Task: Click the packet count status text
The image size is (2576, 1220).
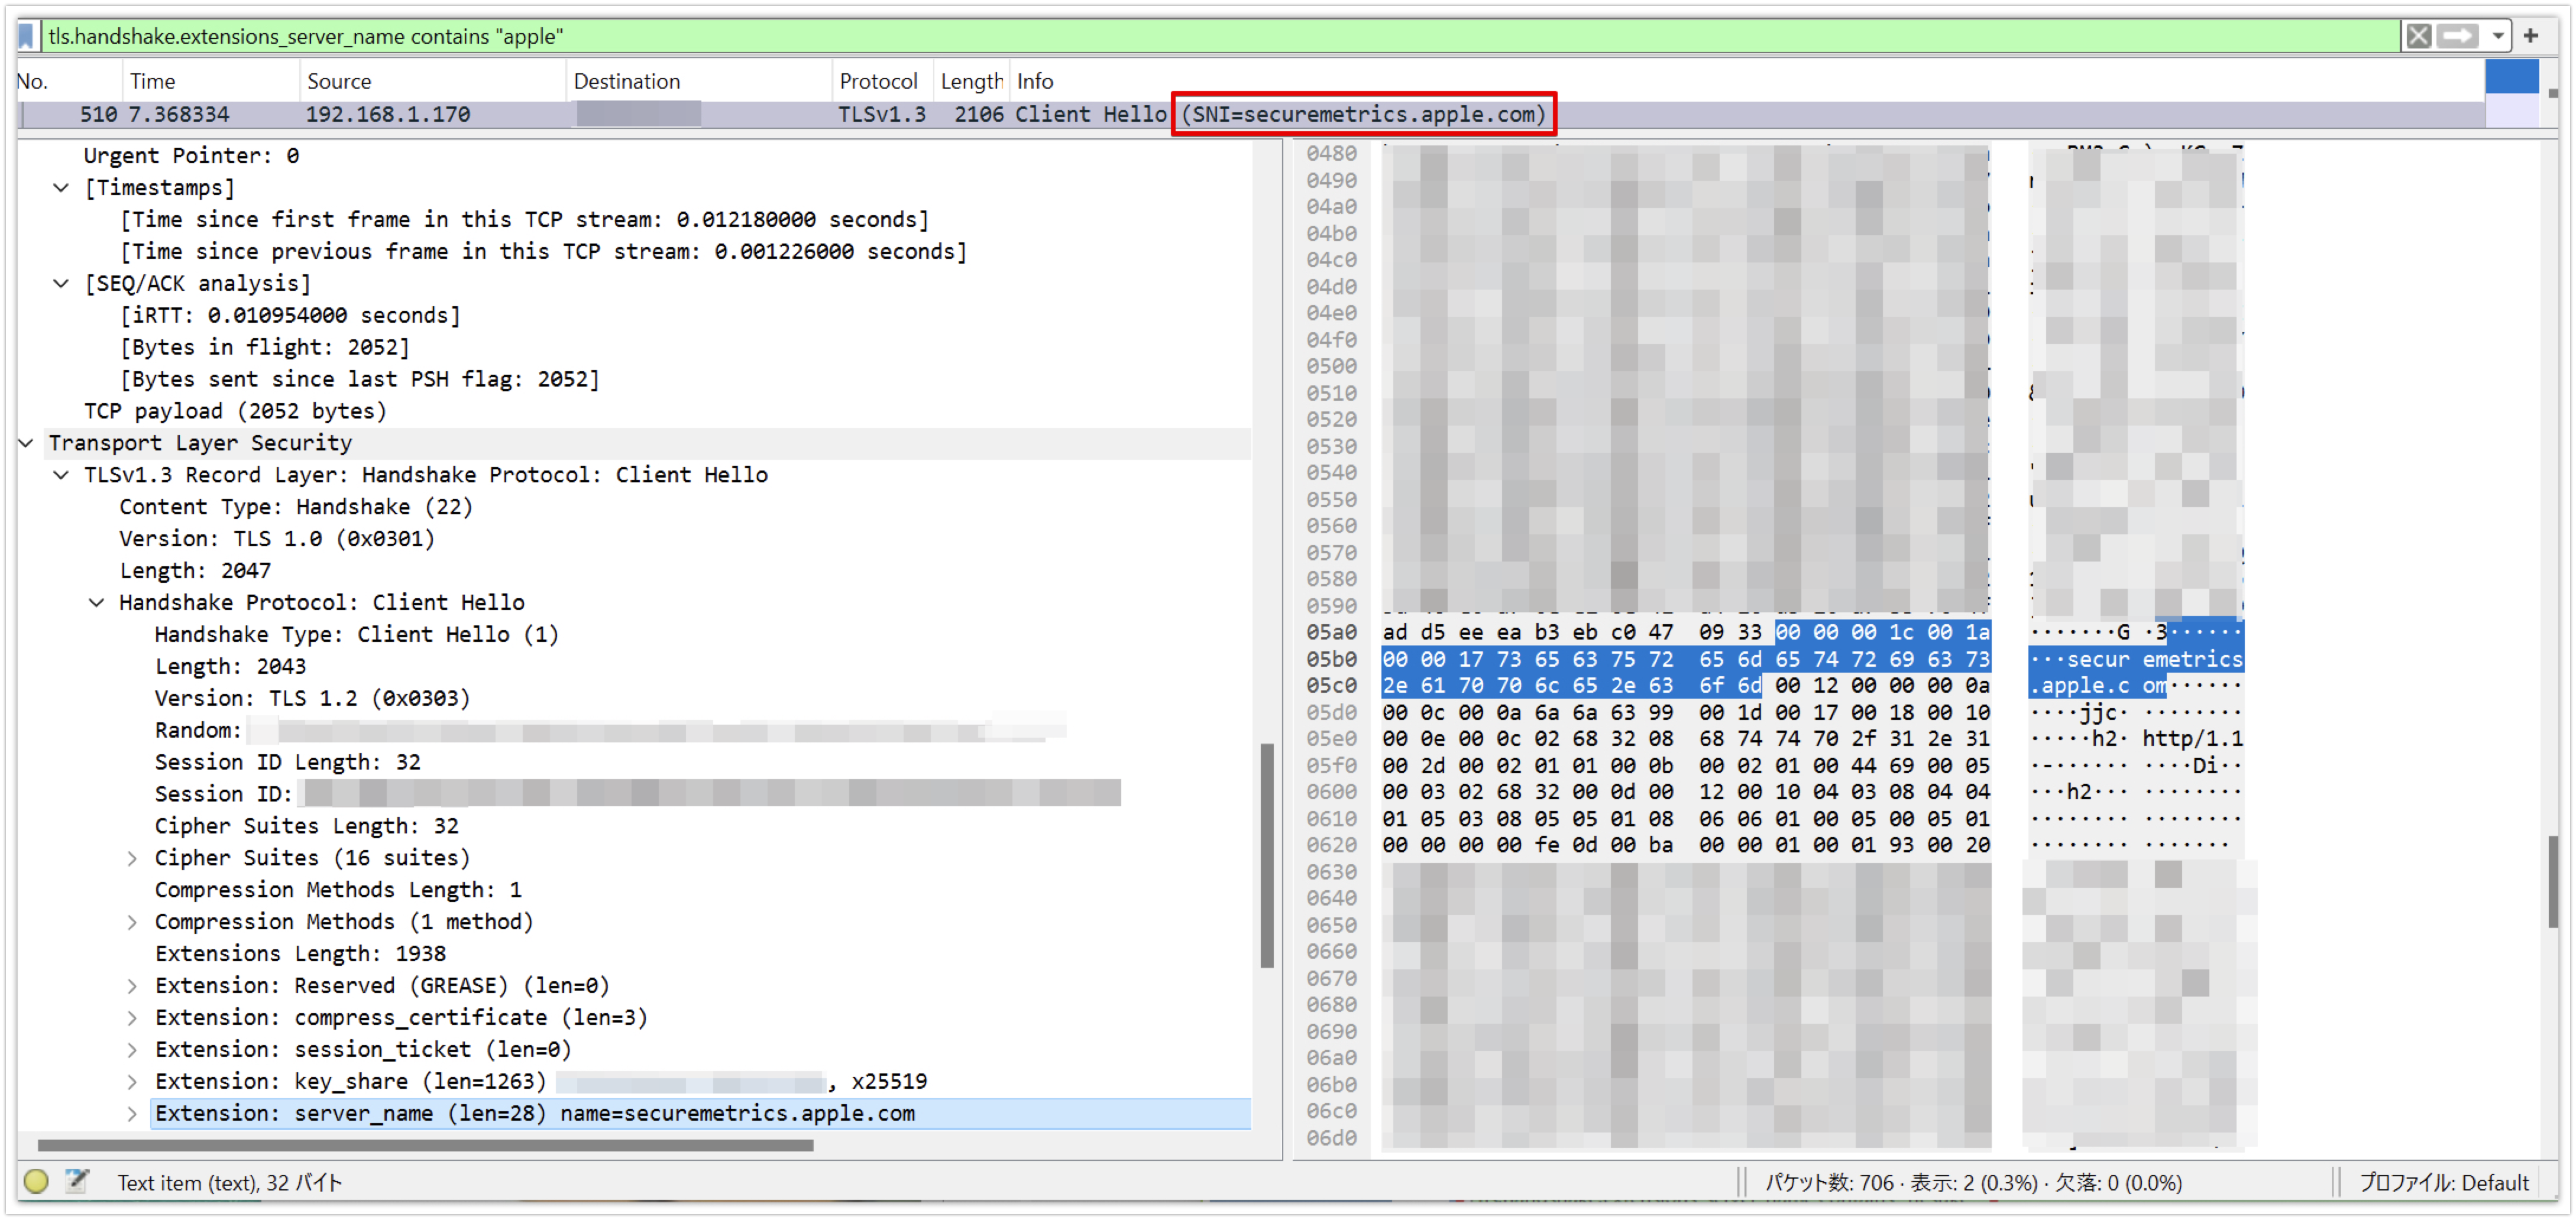Action: click(1973, 1182)
